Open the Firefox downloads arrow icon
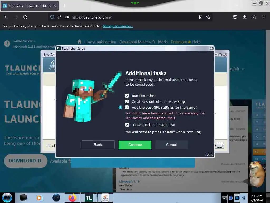The width and height of the screenshot is (270, 203). click(x=244, y=17)
